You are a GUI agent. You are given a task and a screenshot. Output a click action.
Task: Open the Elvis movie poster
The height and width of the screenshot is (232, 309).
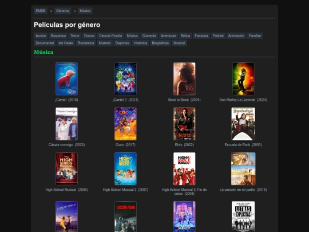click(184, 124)
